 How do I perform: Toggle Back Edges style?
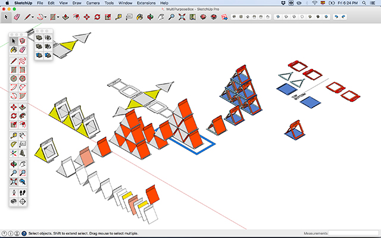pos(286,17)
